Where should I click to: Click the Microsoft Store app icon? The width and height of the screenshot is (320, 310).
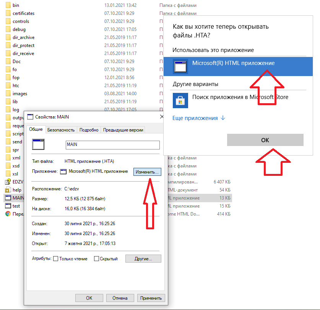179,100
